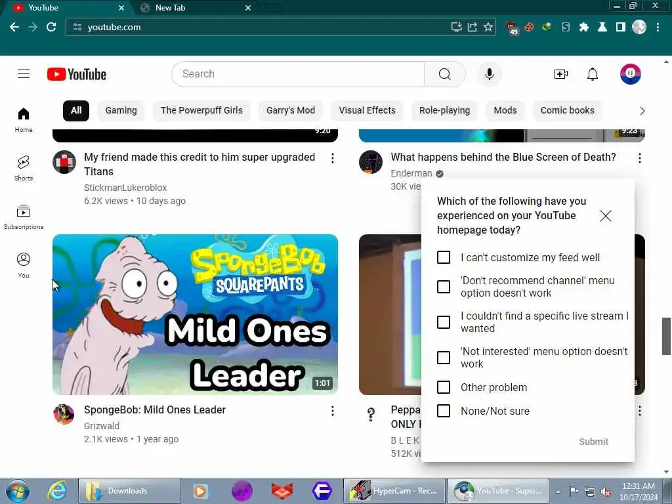
Task: Open the Extensions puzzle icon
Action: (583, 27)
